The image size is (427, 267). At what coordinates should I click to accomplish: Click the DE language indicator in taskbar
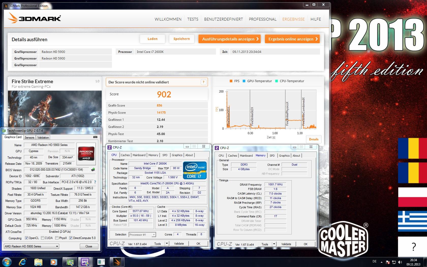pyautogui.click(x=374, y=261)
